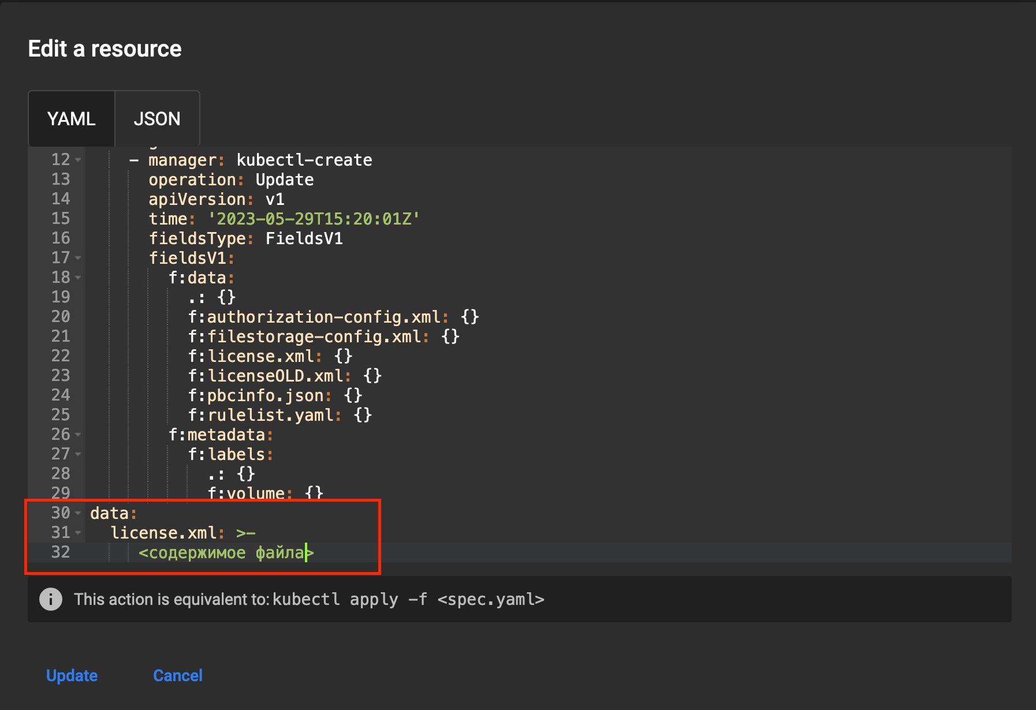The width and height of the screenshot is (1036, 710).
Task: Click the 'f:authorization-config.xml' line
Action: click(333, 317)
